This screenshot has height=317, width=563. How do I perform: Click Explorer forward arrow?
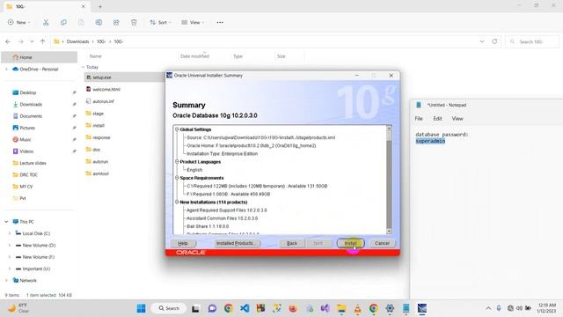(x=21, y=41)
